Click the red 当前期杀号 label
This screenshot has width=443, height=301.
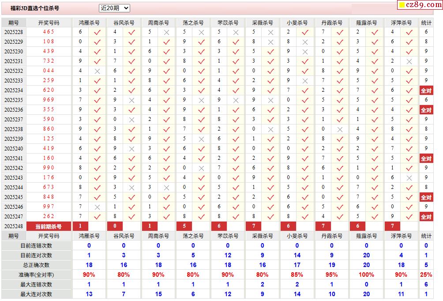coord(49,226)
